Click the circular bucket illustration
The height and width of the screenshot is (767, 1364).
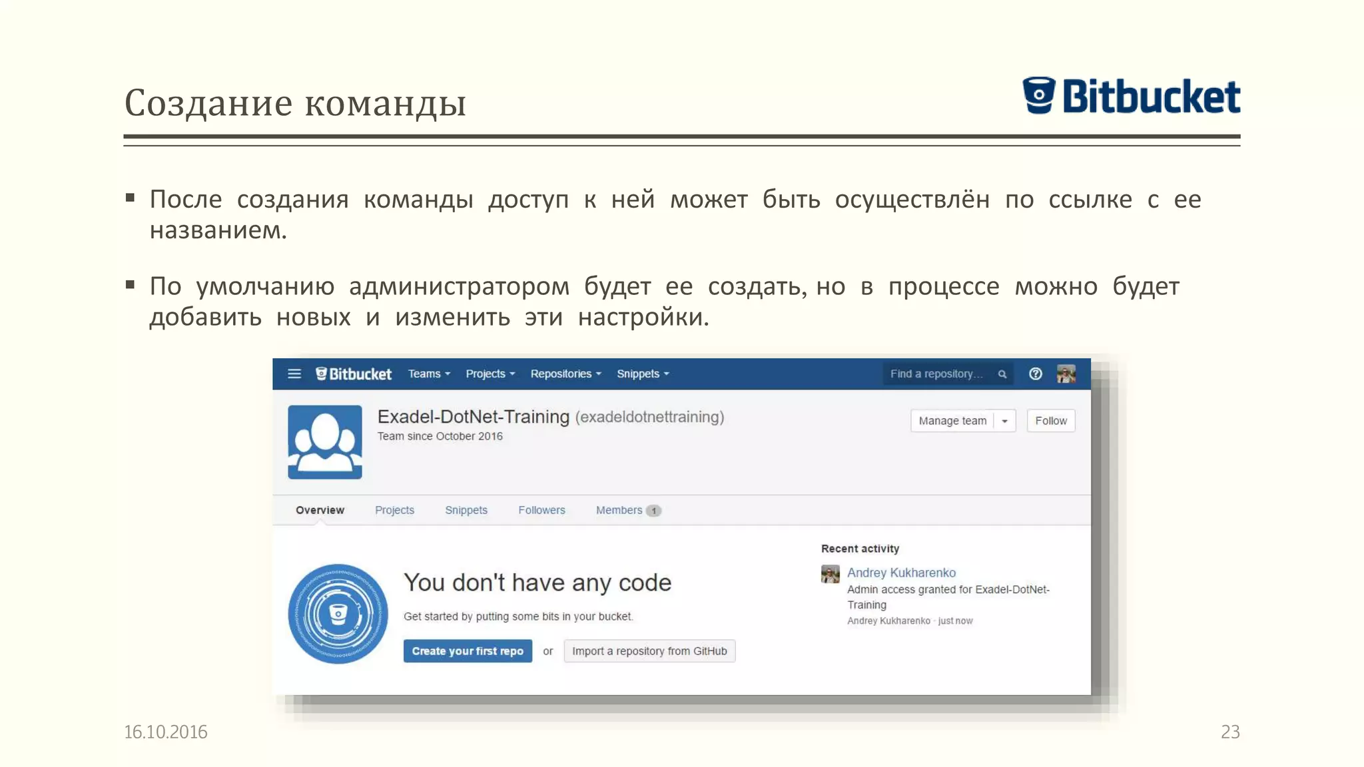[338, 614]
